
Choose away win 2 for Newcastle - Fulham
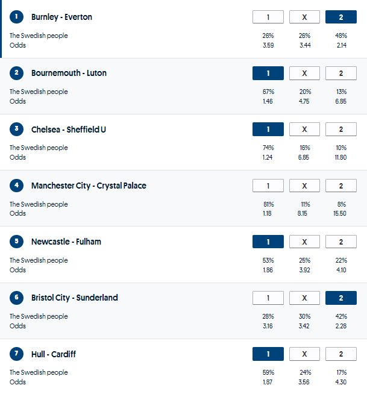[340, 242]
